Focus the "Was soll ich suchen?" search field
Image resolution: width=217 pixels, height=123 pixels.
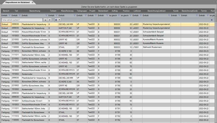[x=22, y=20]
